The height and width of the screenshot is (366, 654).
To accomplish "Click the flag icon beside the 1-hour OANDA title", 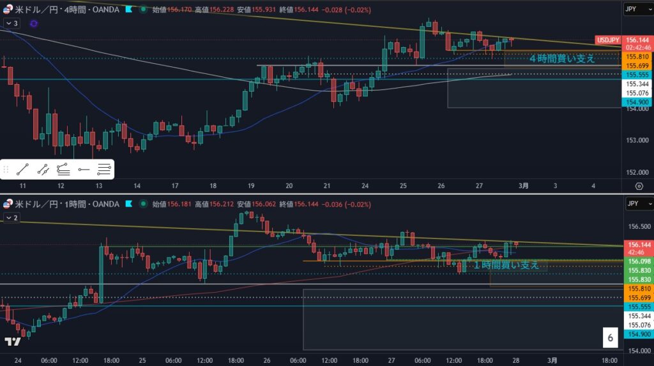I will pos(131,204).
